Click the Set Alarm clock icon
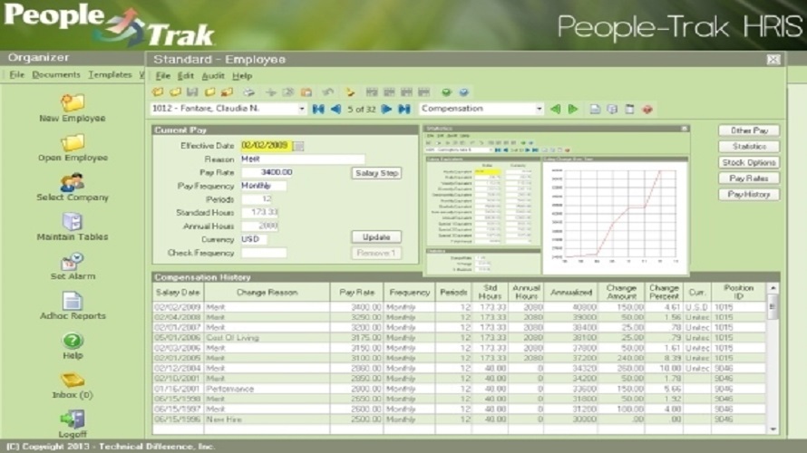807x453 pixels. (x=72, y=261)
